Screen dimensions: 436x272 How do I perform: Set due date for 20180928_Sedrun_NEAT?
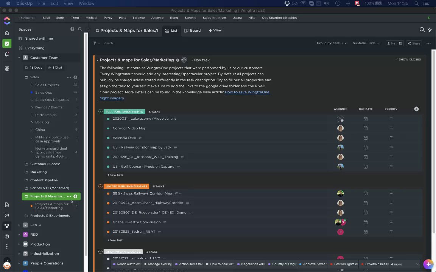pos(366,232)
